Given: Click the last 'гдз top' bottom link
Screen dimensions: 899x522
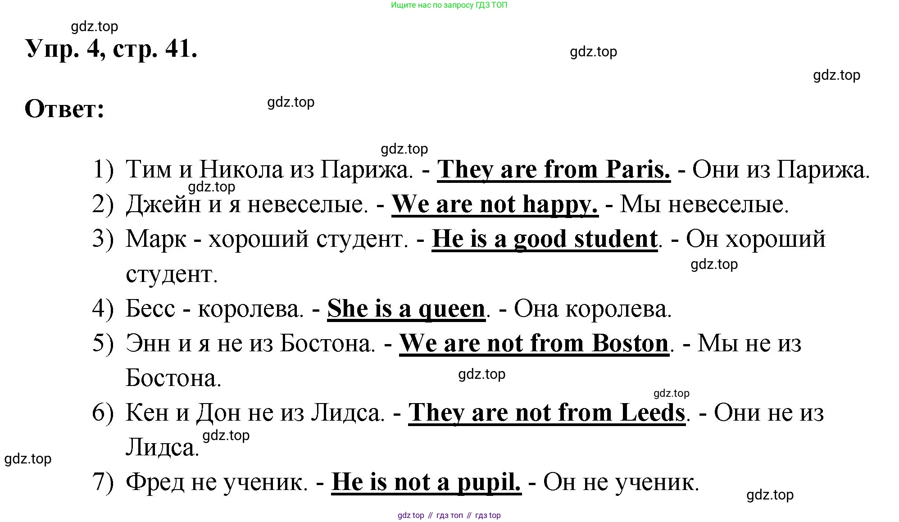Looking at the screenshot, I should 488,515.
